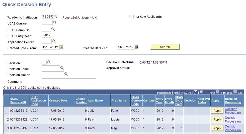Apply decision for Fairy Libbie row
This screenshot has height=134, width=246.
tap(217, 119)
